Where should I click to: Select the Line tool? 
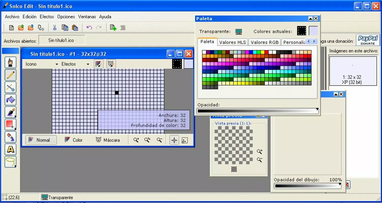pyautogui.click(x=10, y=88)
